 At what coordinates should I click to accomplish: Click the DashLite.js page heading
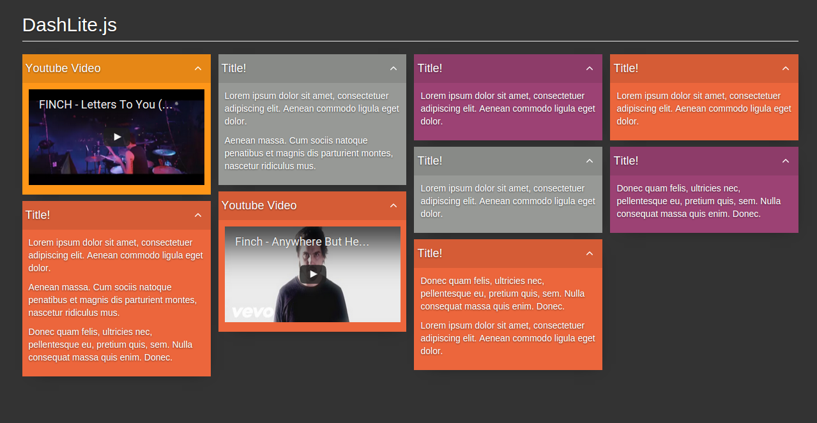70,25
